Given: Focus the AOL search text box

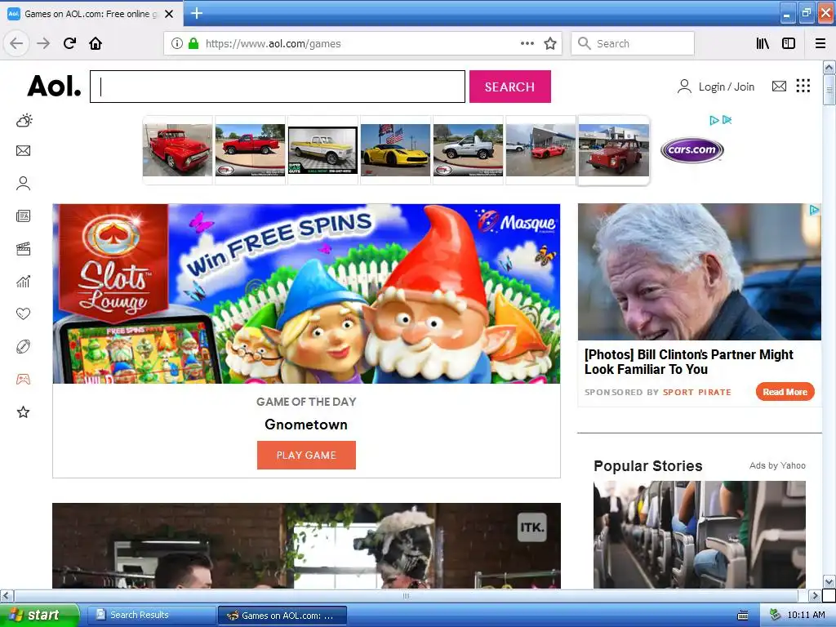Looking at the screenshot, I should [x=278, y=87].
